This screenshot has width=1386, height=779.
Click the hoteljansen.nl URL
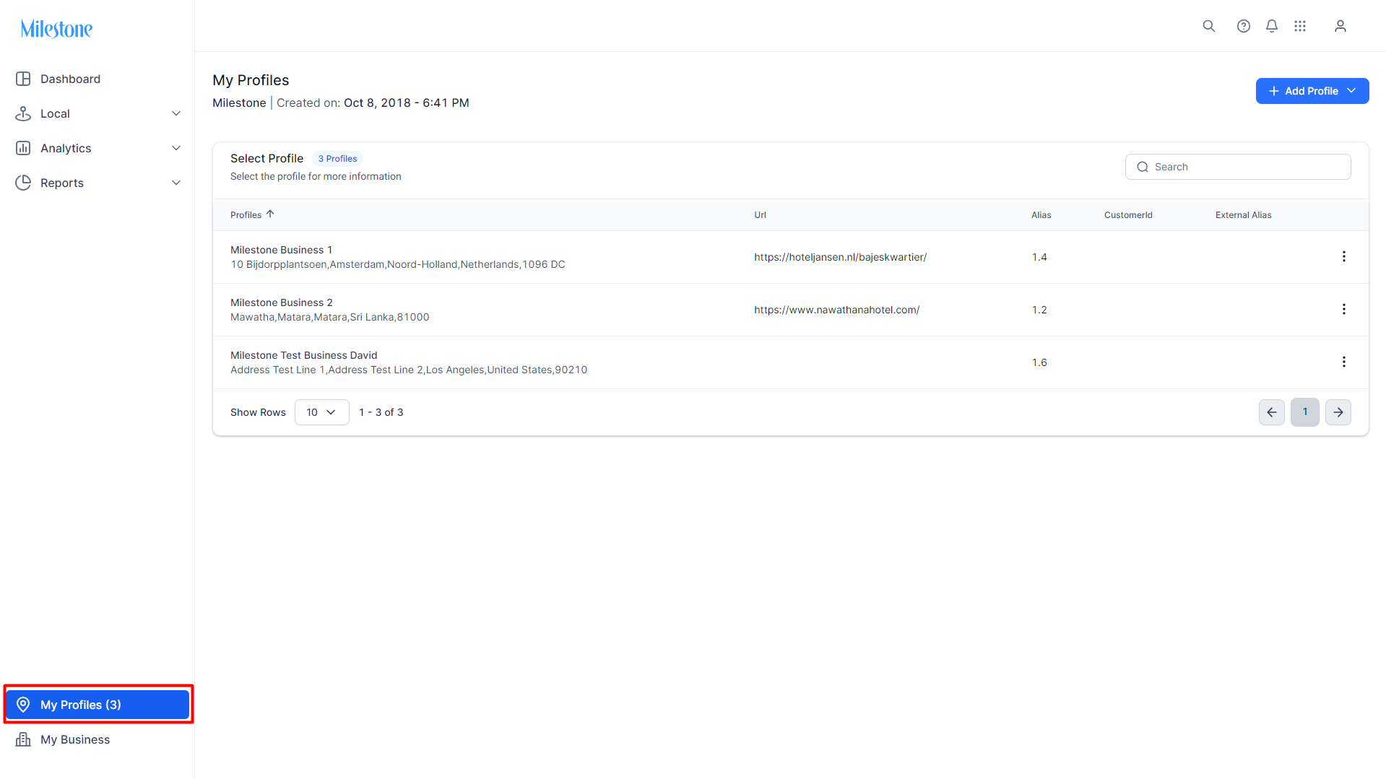coord(840,257)
